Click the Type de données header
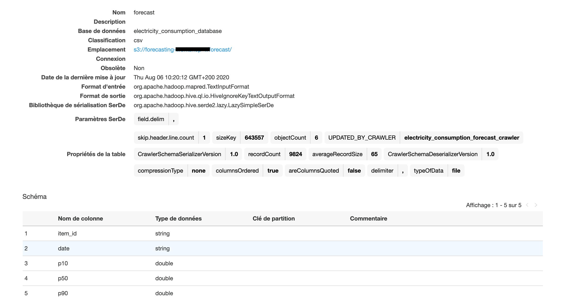The image size is (565, 305). (178, 218)
